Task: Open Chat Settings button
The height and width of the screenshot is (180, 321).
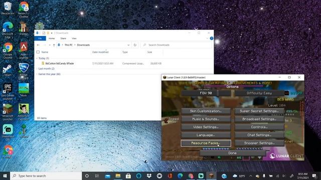Action: tap(259, 135)
